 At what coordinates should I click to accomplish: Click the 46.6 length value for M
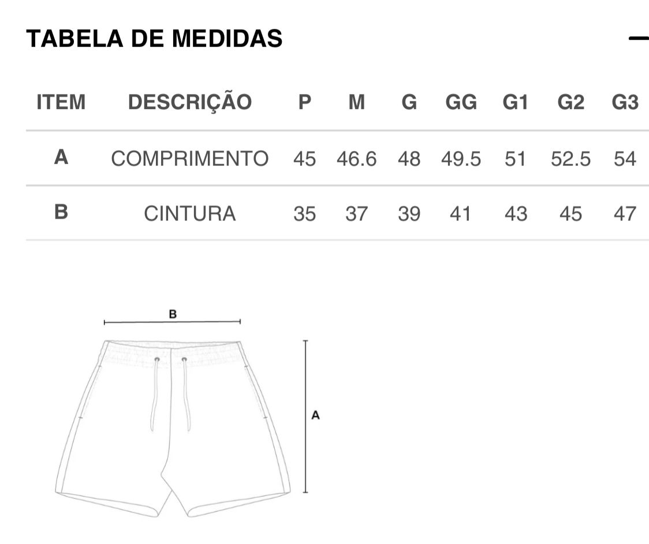(x=356, y=159)
